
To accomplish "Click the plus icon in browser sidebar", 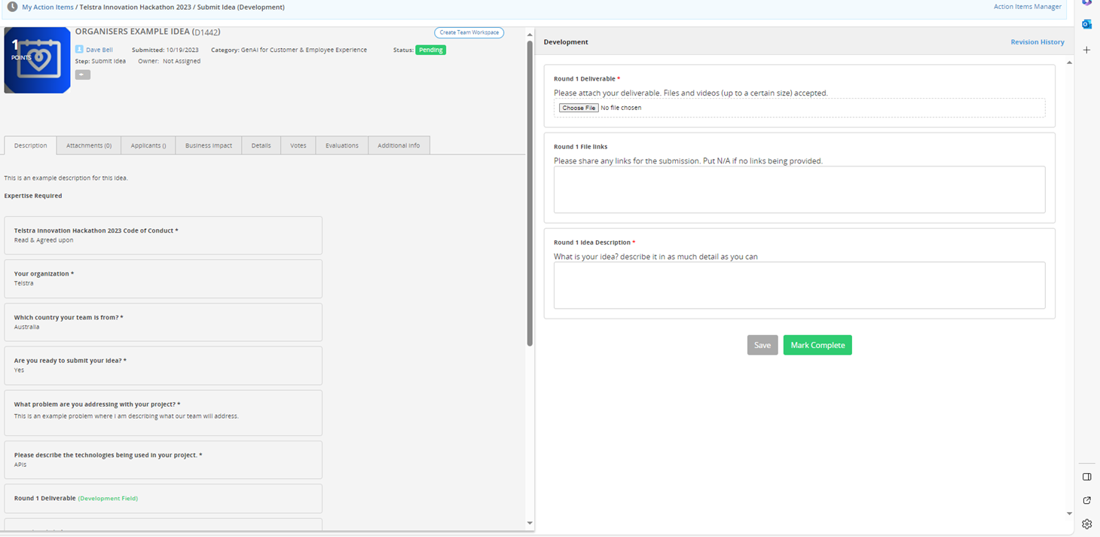I will click(1086, 50).
